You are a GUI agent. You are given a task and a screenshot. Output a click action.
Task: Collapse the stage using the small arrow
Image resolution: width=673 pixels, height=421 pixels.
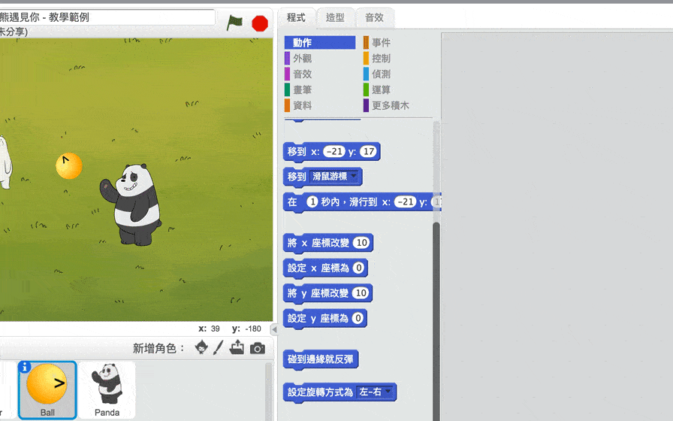[x=274, y=329]
